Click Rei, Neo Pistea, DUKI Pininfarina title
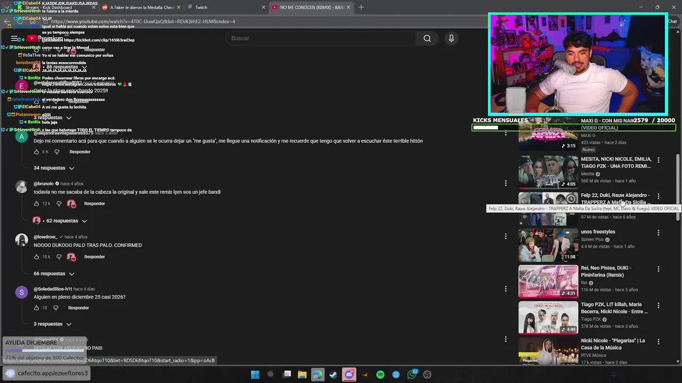682x383 pixels. point(606,271)
